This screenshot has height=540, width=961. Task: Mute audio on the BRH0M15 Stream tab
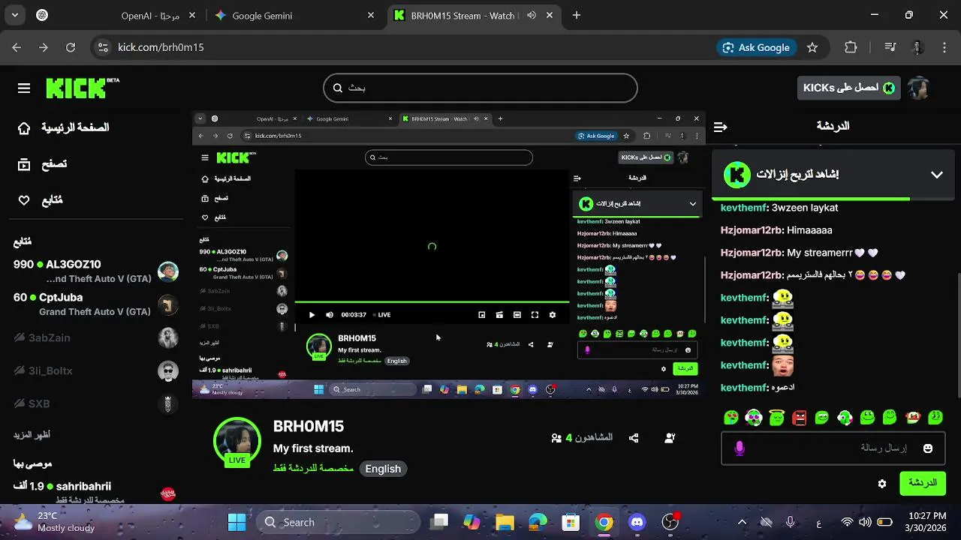[532, 15]
